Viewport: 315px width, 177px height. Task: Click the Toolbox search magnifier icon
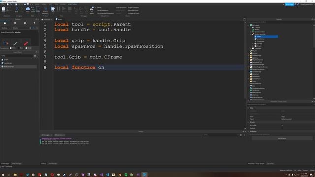34,28
